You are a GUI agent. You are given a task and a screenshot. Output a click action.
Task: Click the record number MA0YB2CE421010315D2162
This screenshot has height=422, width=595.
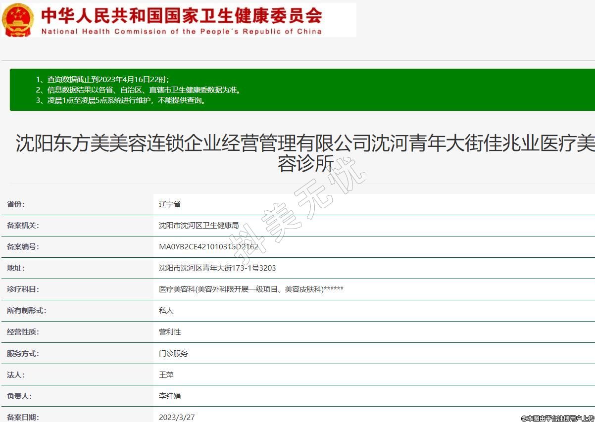click(208, 247)
